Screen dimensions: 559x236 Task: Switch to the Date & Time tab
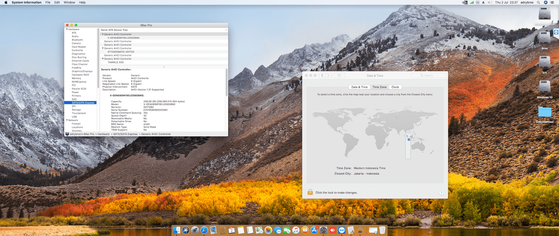coord(359,87)
